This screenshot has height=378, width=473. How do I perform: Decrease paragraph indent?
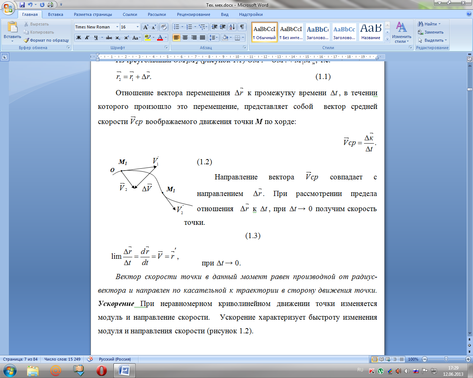point(214,27)
